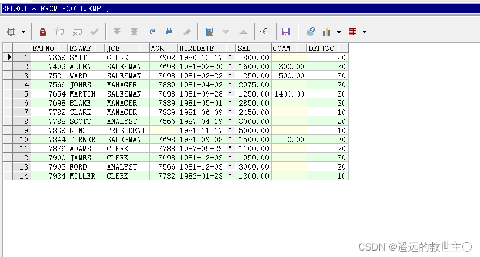This screenshot has height=257, width=480.
Task: Open date picker for SMITH's hiredate
Action: [230, 57]
